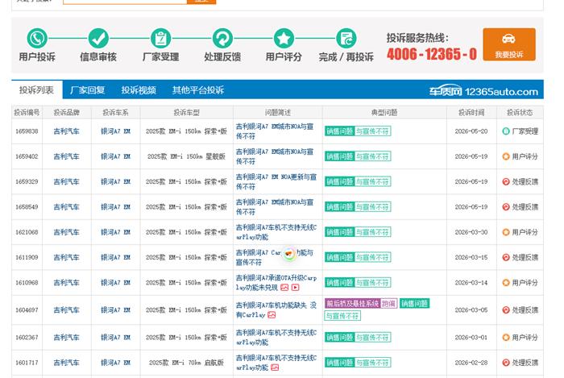
Task: Click the 用户评分 star icon
Action: 284,39
